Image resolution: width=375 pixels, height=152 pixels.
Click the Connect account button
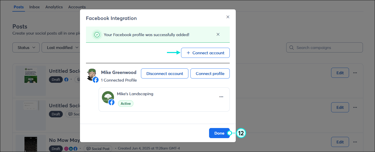(x=205, y=53)
